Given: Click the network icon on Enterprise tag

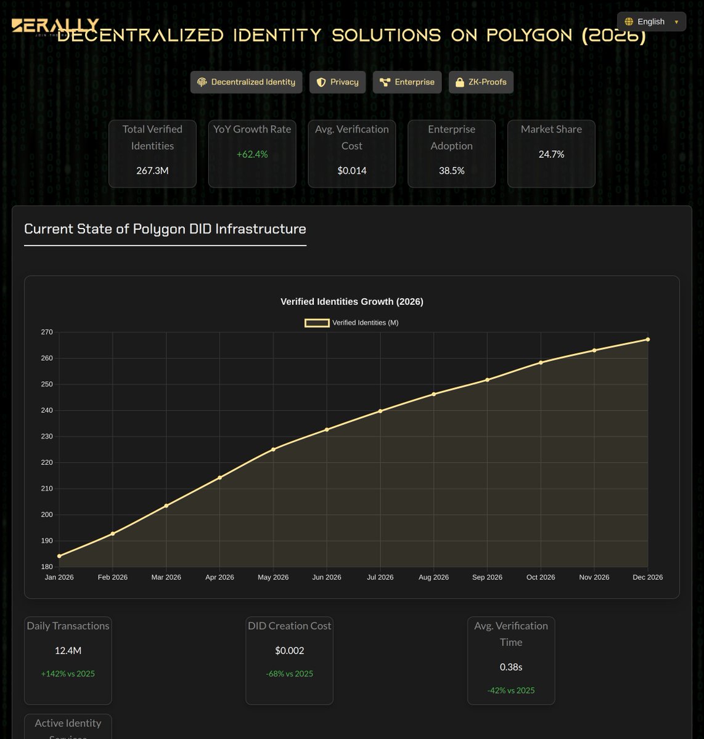Looking at the screenshot, I should coord(385,82).
